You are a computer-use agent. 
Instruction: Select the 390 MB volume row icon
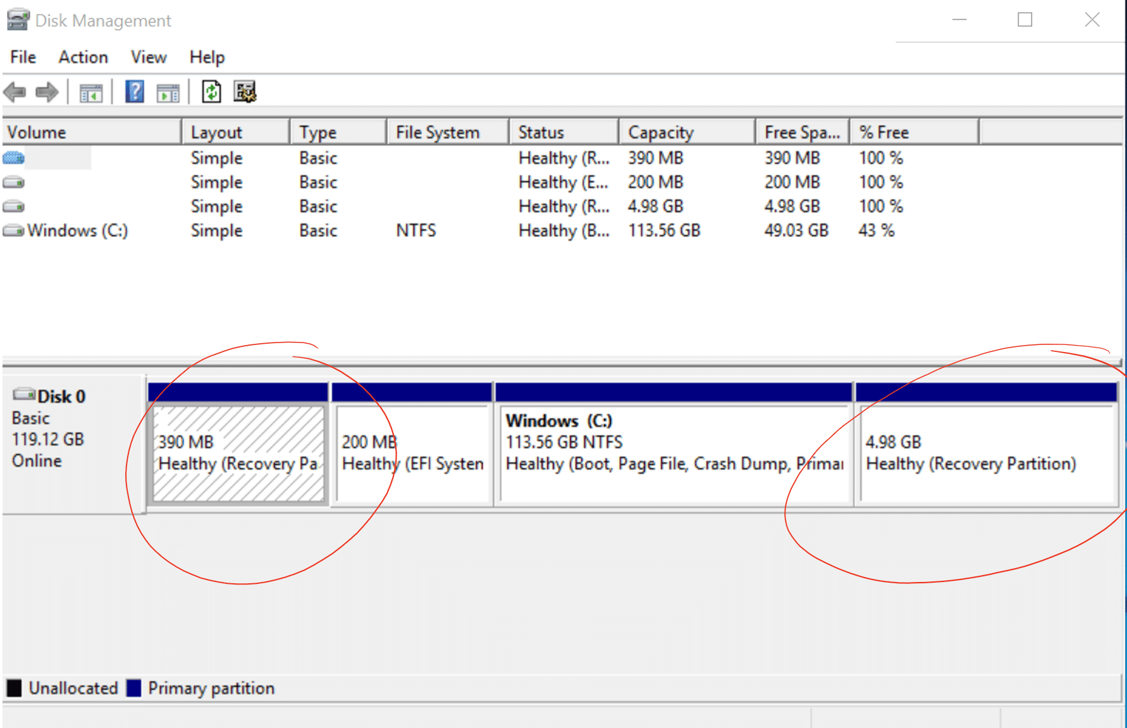(13, 157)
